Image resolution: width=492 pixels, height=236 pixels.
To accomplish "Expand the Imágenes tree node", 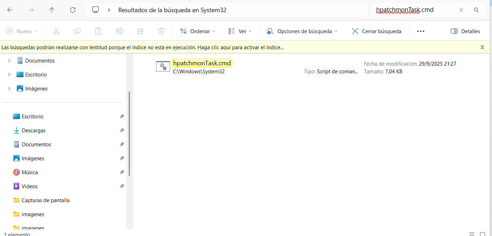I will pyautogui.click(x=9, y=88).
